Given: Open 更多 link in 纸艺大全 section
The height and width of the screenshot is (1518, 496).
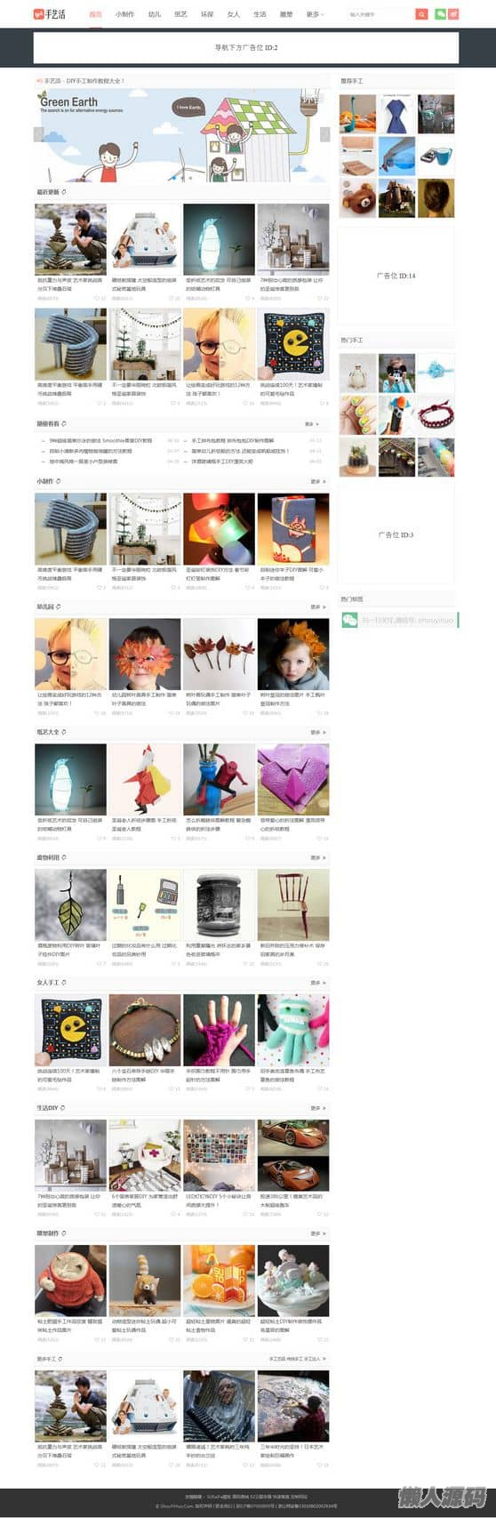Looking at the screenshot, I should click(317, 732).
